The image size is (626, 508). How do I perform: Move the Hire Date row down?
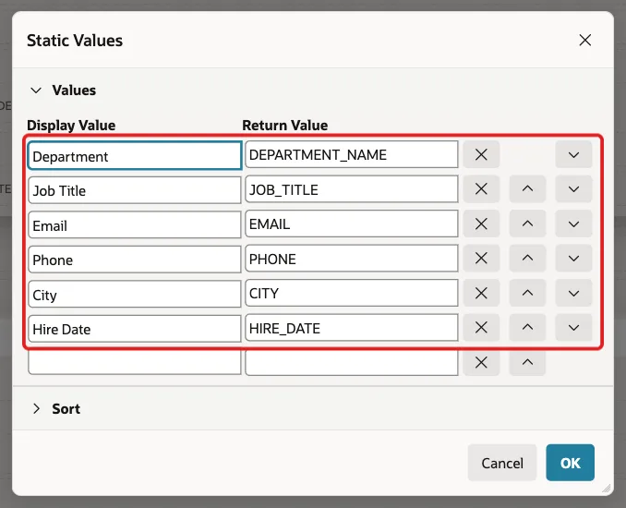[x=573, y=328]
